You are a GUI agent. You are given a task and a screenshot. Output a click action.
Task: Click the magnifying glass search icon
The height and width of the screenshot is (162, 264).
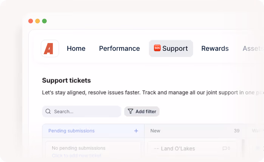(48, 111)
